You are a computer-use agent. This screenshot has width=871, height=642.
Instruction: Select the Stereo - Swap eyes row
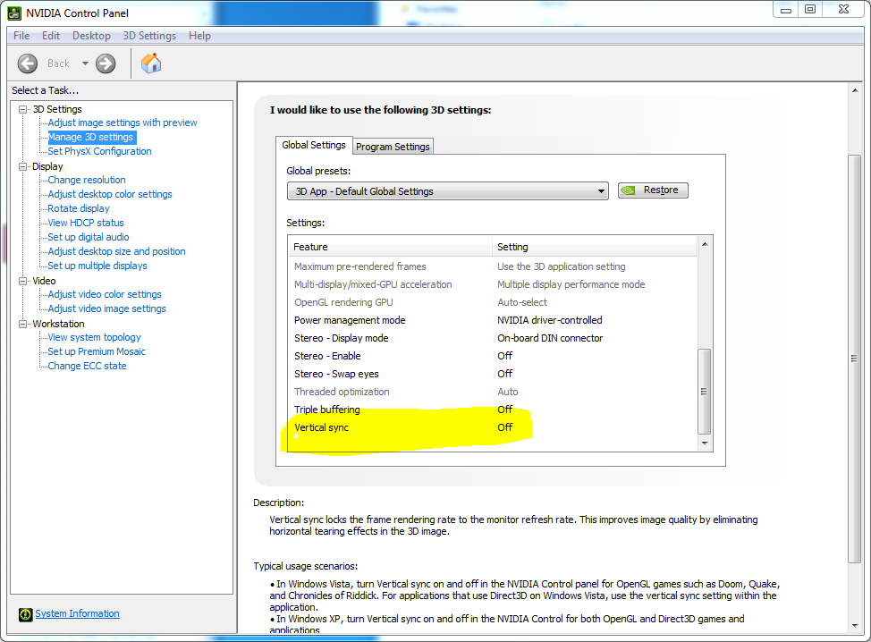point(493,374)
